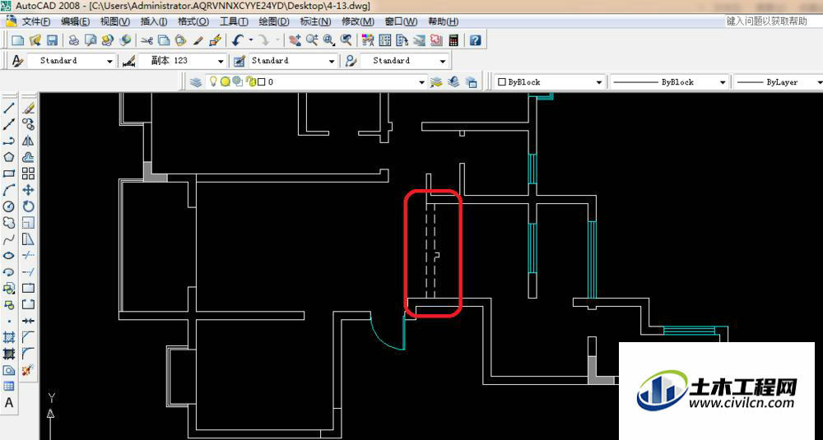Screen dimensions: 823x440
Task: Save the drawing with Save icon
Action: tap(52, 39)
